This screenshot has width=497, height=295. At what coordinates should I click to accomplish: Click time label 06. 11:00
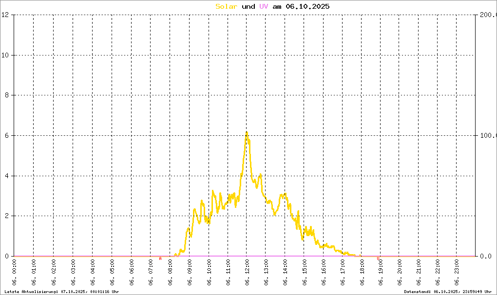[228, 272]
